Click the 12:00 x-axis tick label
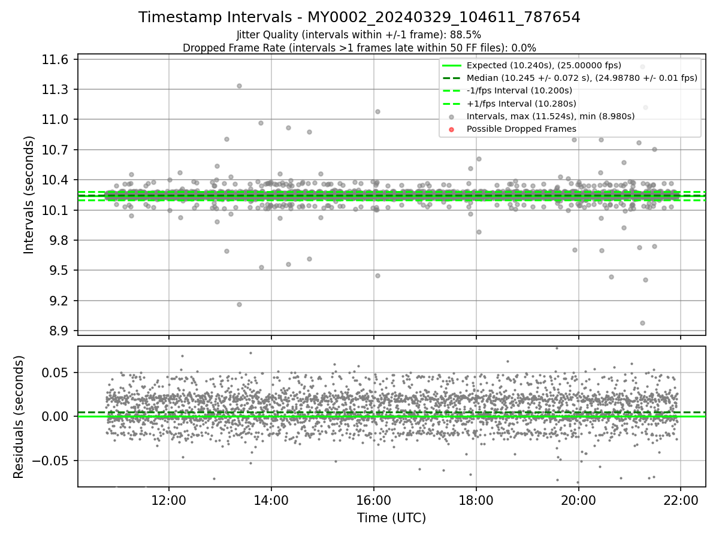The width and height of the screenshot is (719, 539). (169, 501)
